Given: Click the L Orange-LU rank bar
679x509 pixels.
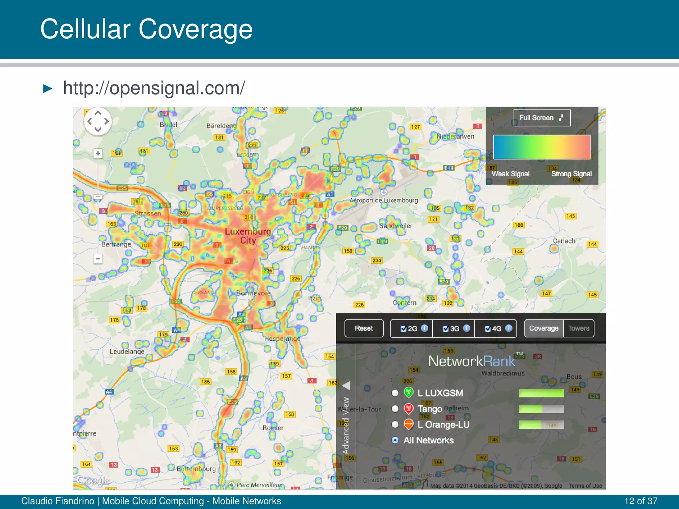Looking at the screenshot, I should (541, 425).
